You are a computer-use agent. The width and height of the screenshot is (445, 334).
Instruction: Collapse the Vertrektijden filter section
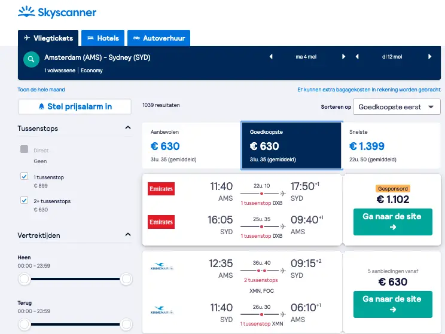point(128,234)
